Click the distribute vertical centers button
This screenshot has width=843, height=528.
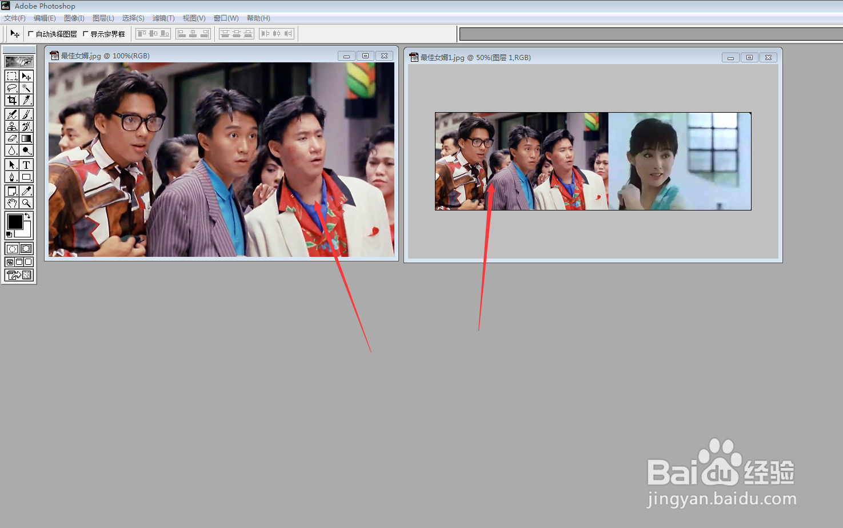coord(237,34)
